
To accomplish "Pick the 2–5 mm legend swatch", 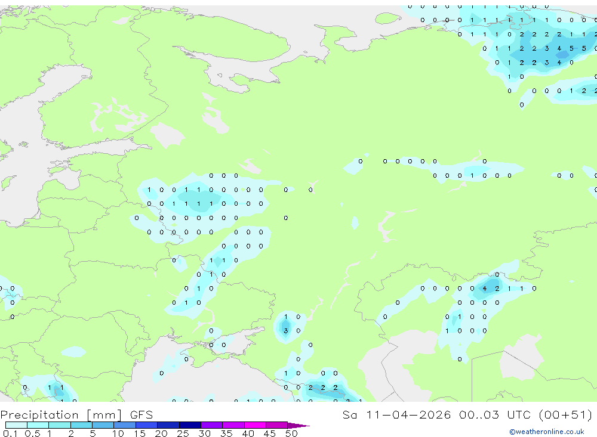I will pos(81,425).
